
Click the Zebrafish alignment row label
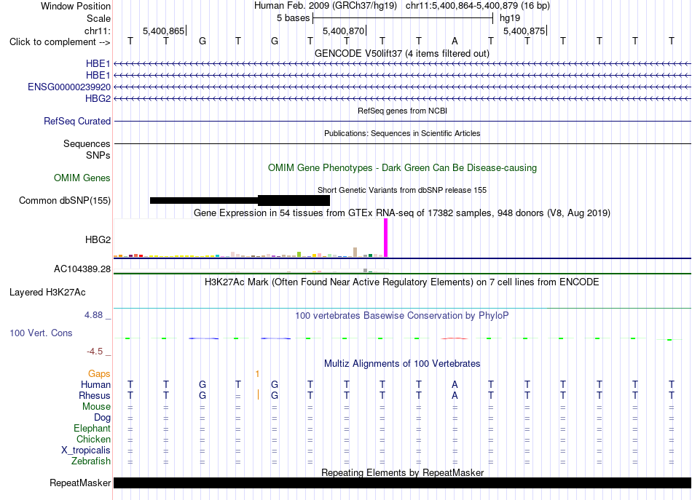point(91,461)
